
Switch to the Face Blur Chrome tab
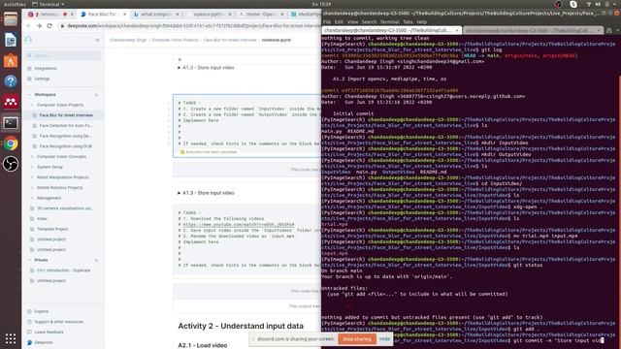(103, 15)
